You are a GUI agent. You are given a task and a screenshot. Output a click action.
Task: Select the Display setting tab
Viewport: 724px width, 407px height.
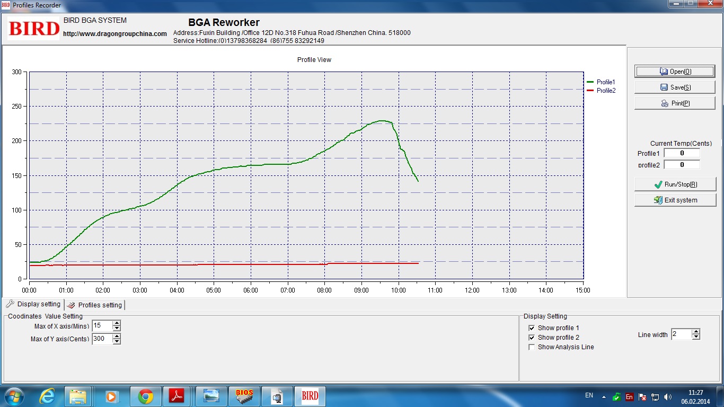(33, 304)
